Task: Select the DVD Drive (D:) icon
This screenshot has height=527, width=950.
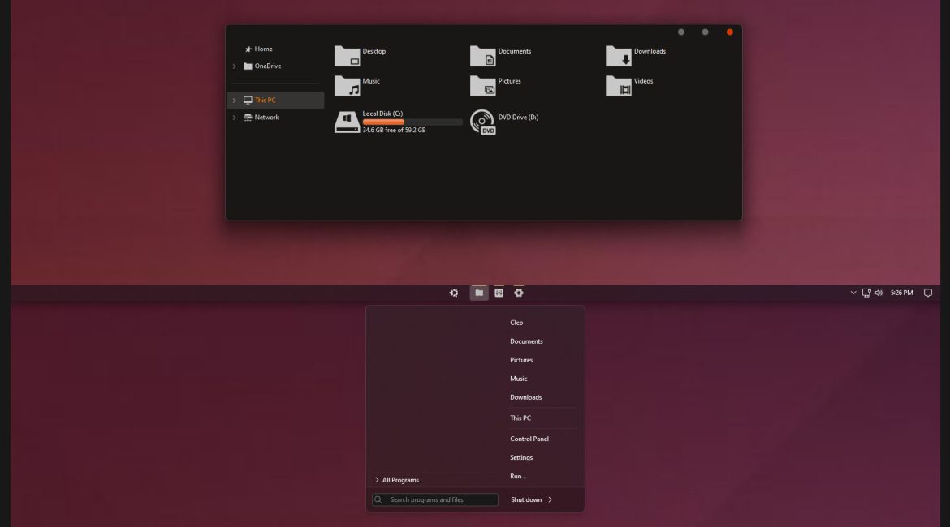Action: (483, 122)
